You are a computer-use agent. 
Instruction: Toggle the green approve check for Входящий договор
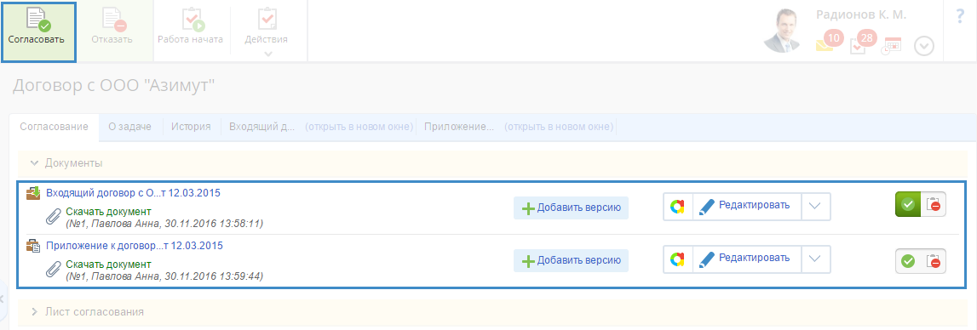(x=908, y=204)
